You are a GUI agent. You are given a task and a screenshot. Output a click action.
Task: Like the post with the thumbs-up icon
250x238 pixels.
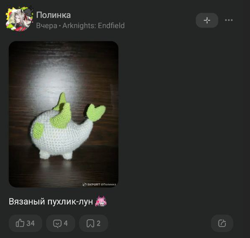[20, 223]
